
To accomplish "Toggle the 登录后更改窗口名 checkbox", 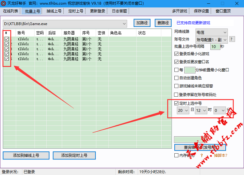I will point(177,62).
